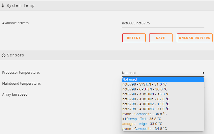Image resolution: width=214 pixels, height=134 pixels.
Task: Click the Sensors section heading
Action: click(x=15, y=55)
